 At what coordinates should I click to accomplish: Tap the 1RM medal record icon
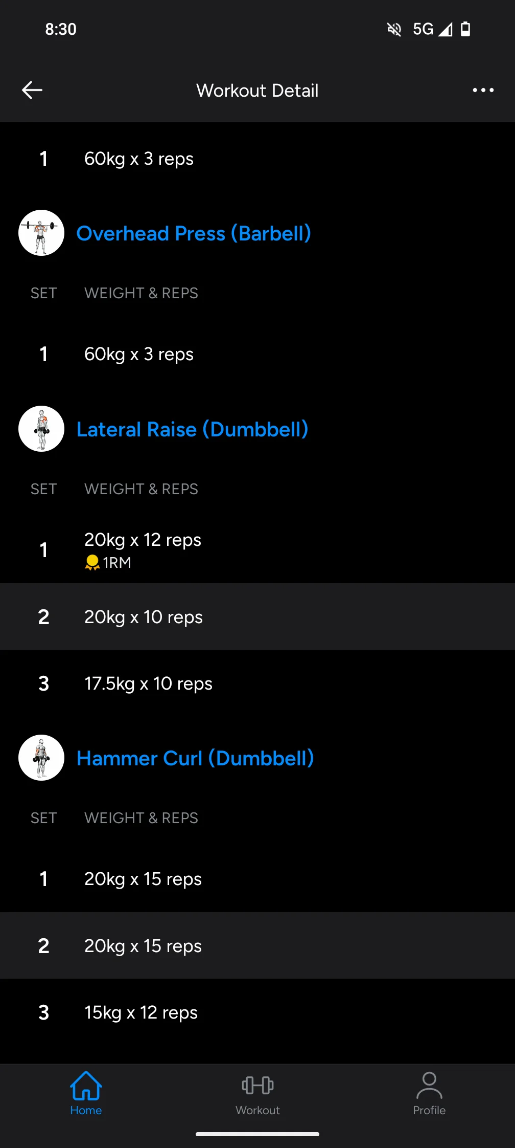click(x=92, y=563)
